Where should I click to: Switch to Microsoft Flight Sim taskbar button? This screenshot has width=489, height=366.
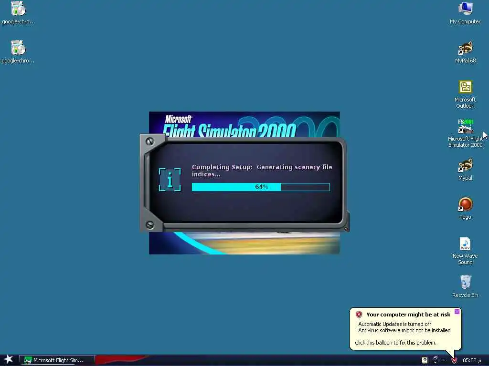(x=57, y=360)
